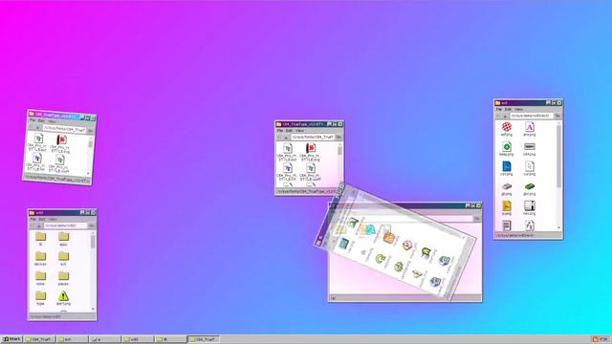Image resolution: width=612 pixels, height=344 pixels.
Task: Click the up-directory arrow in ext window toolbar
Action: coord(505,116)
